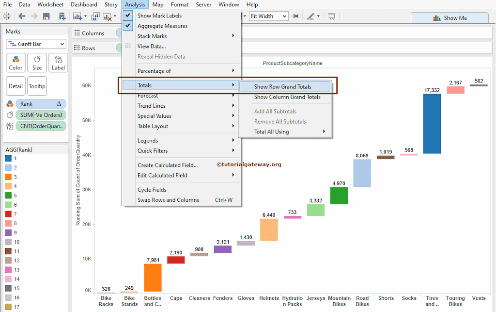The image size is (496, 312).
Task: Click the Undo back arrow
Action: point(22,16)
